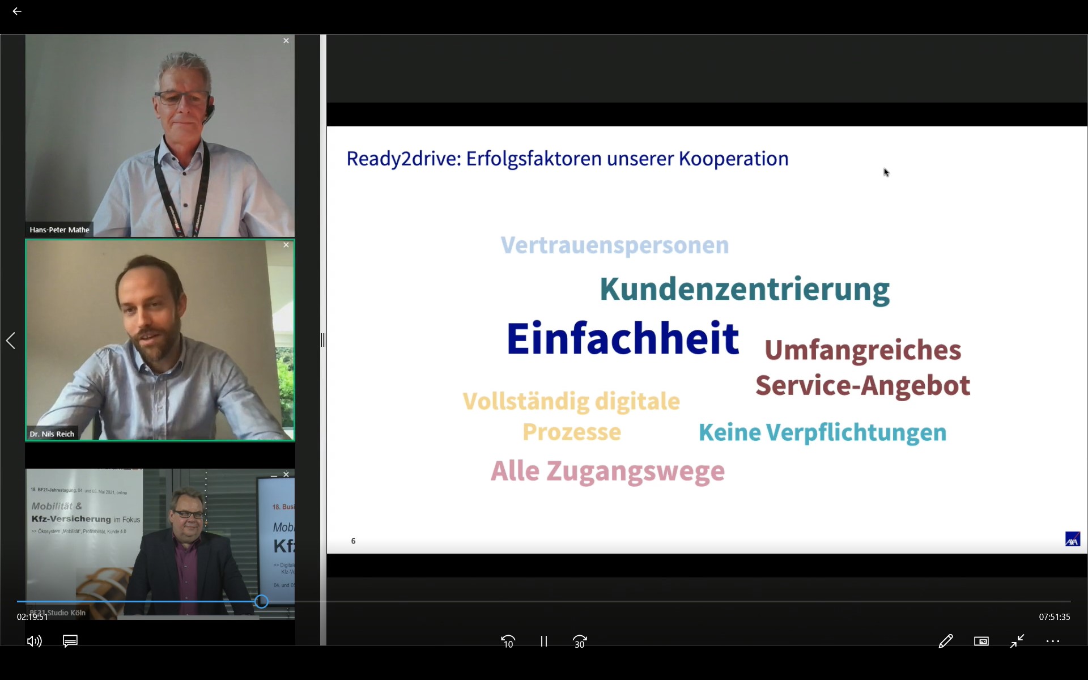Screen dimensions: 1088x680
Task: Close the studio Köln video tile
Action: [286, 474]
